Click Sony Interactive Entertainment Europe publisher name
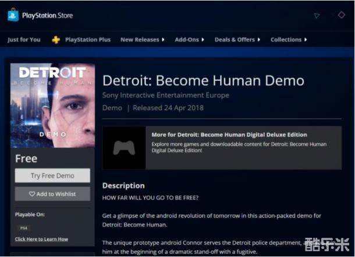This screenshot has height=257, width=355. tap(166, 95)
